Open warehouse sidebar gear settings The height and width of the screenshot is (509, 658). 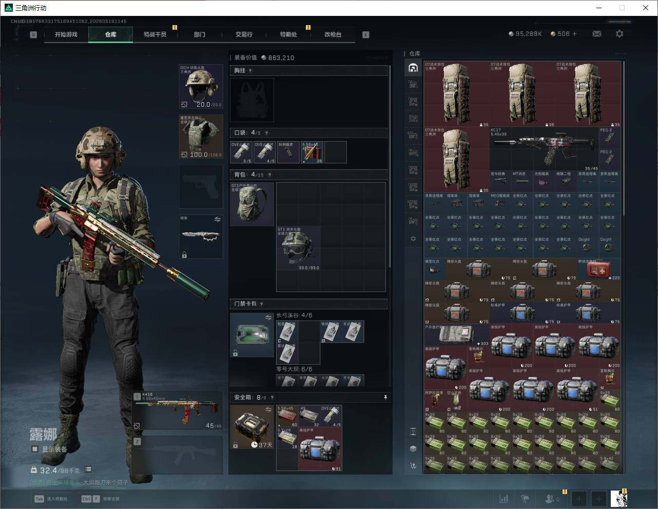tap(413, 239)
